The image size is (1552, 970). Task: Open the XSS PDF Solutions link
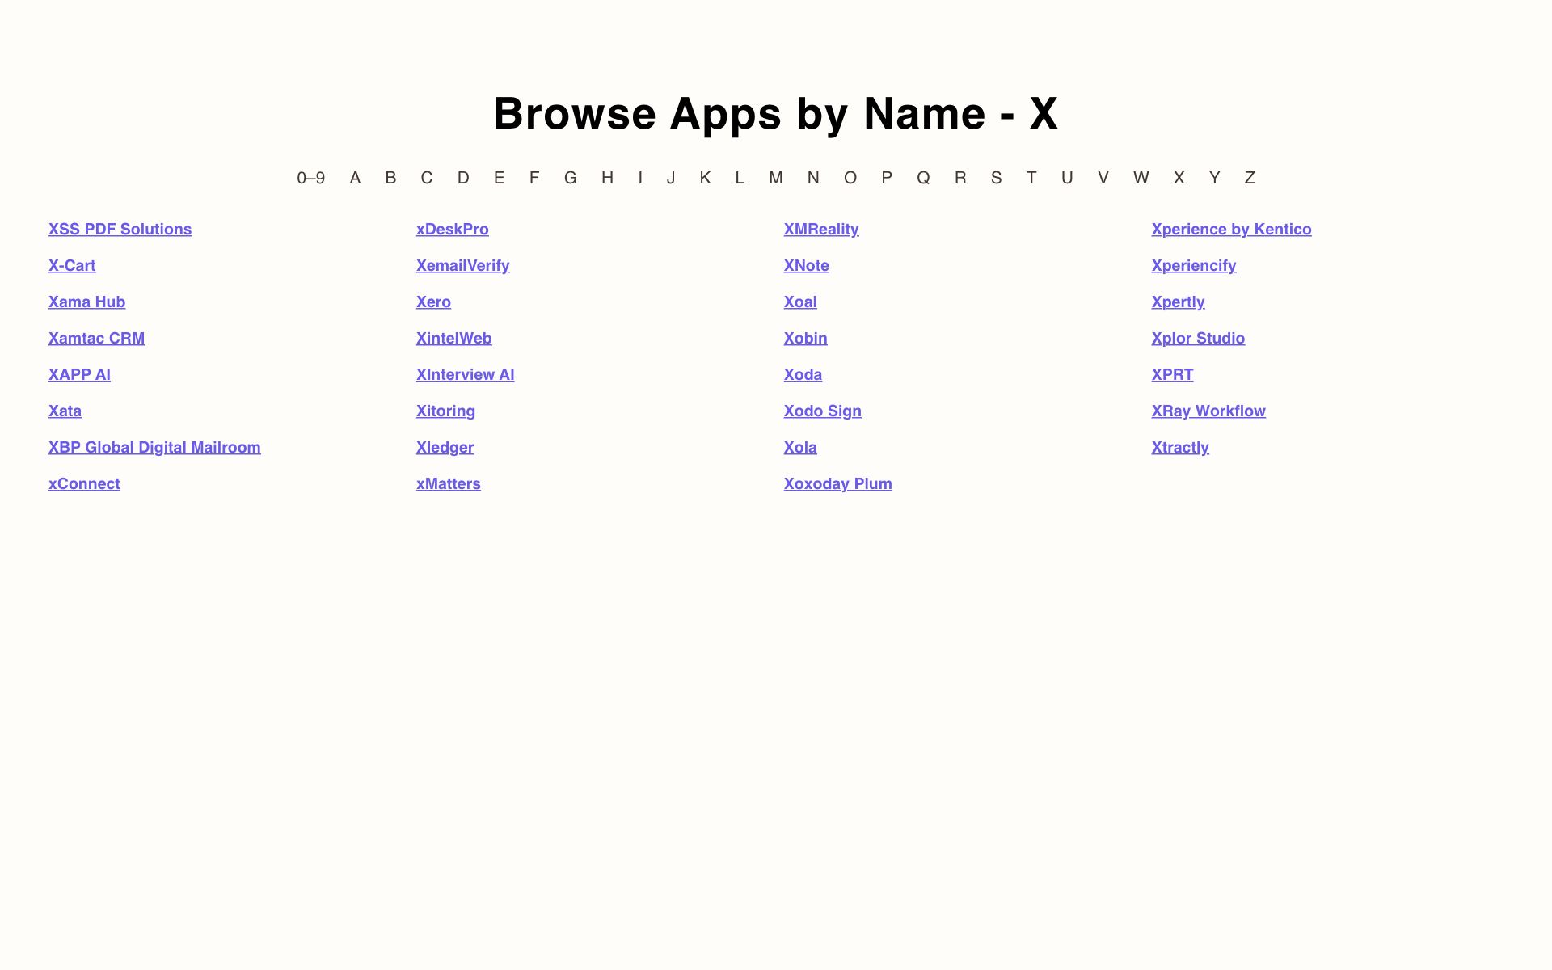(x=120, y=229)
